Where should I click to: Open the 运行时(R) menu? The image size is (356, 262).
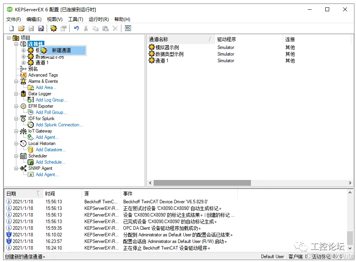coord(98,19)
